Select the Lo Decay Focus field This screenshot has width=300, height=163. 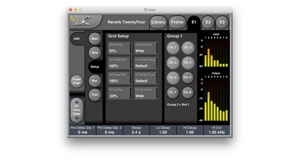click(146, 63)
